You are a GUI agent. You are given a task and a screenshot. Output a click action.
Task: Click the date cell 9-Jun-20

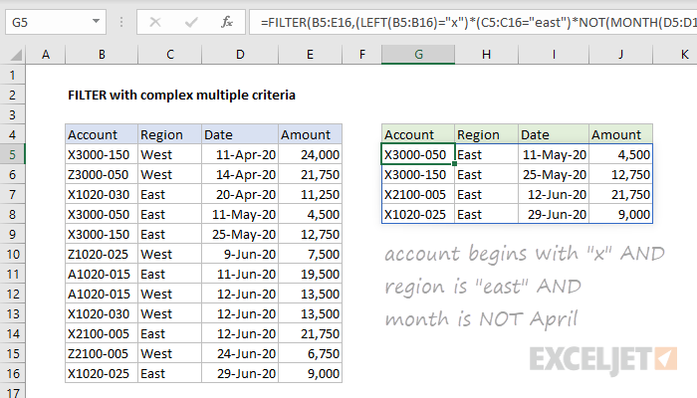[240, 254]
